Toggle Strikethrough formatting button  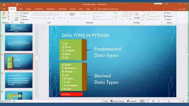pos(46,18)
